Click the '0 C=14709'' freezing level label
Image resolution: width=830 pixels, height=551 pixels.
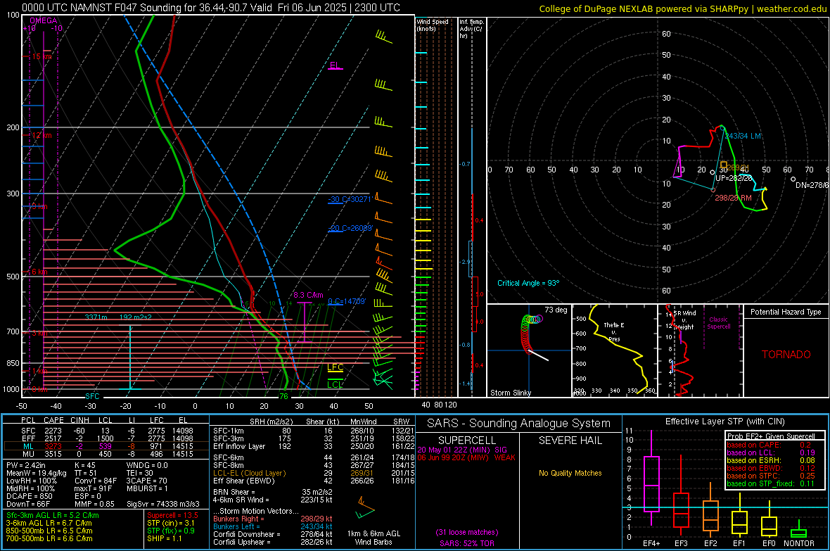[347, 301]
